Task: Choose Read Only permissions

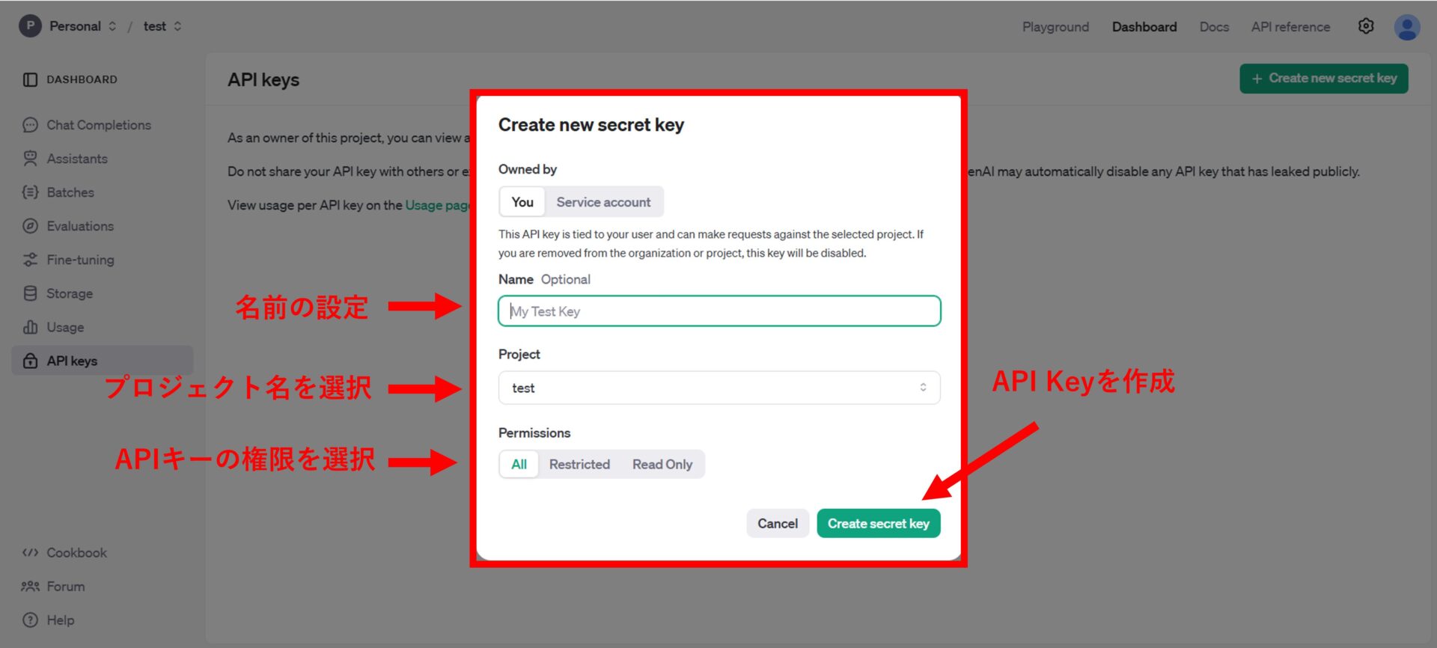Action: tap(662, 464)
